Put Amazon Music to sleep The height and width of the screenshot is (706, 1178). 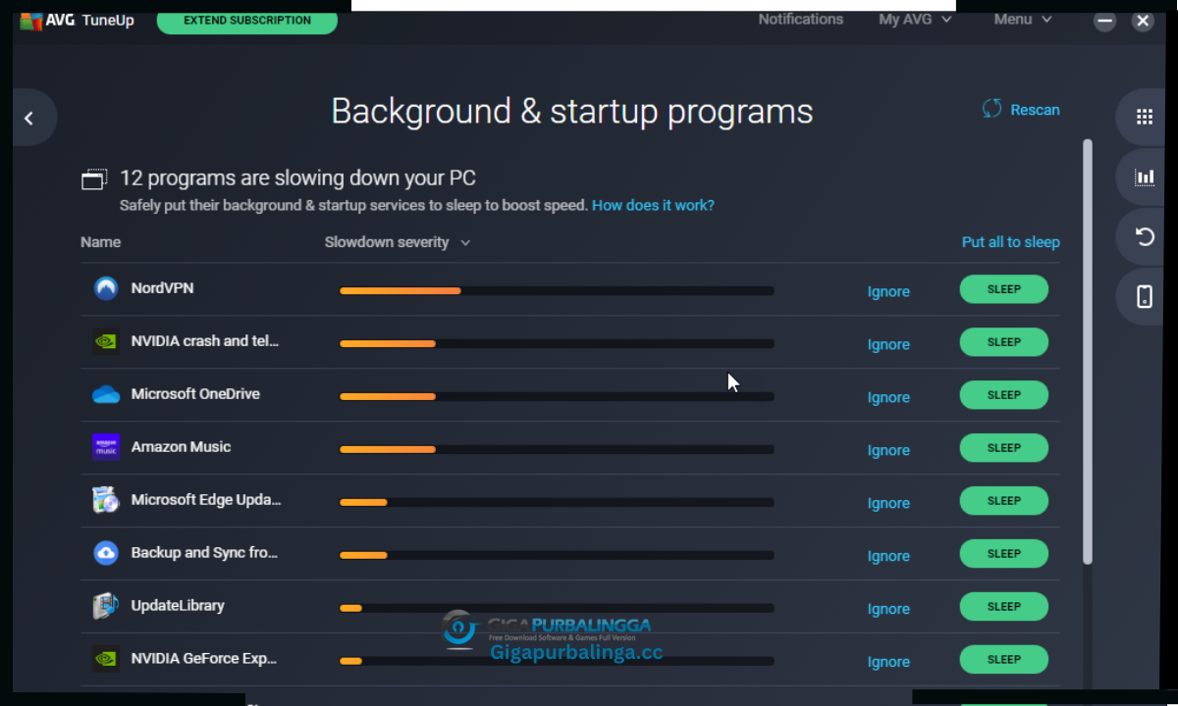coord(1003,448)
